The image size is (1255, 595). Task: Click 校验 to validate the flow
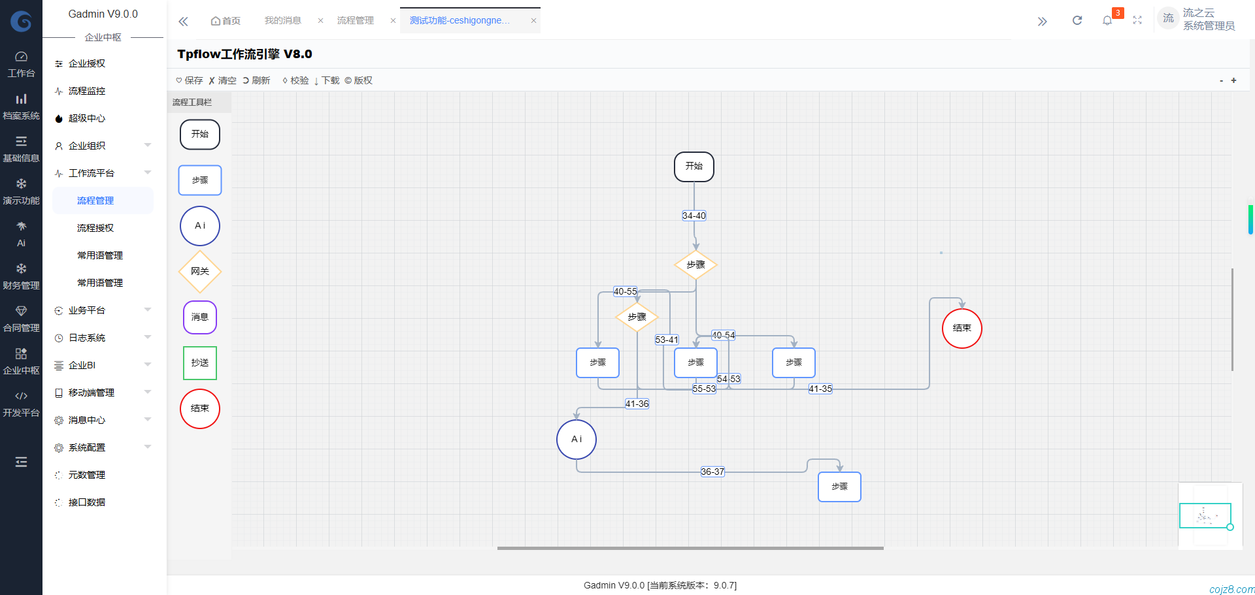[x=295, y=80]
